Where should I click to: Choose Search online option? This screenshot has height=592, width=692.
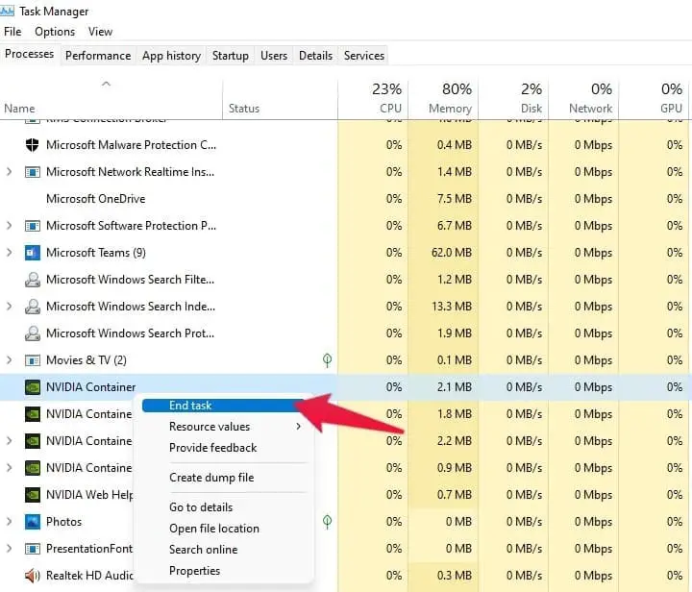[x=204, y=549]
